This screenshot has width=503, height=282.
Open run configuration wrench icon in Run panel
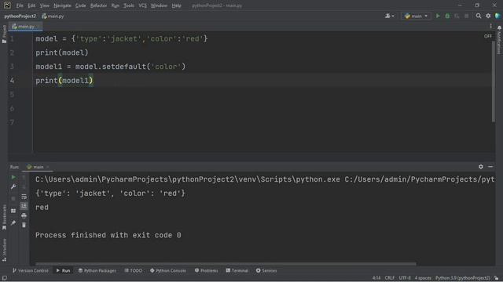(x=13, y=186)
